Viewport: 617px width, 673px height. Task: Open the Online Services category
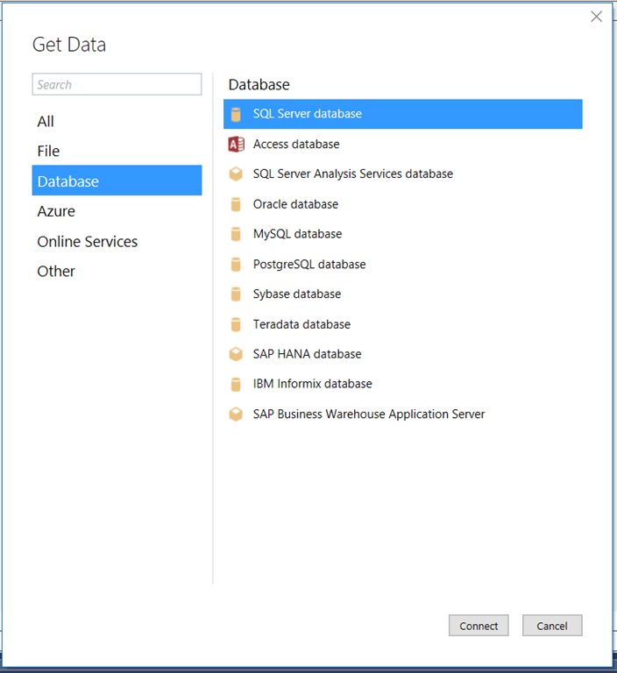[x=117, y=242]
